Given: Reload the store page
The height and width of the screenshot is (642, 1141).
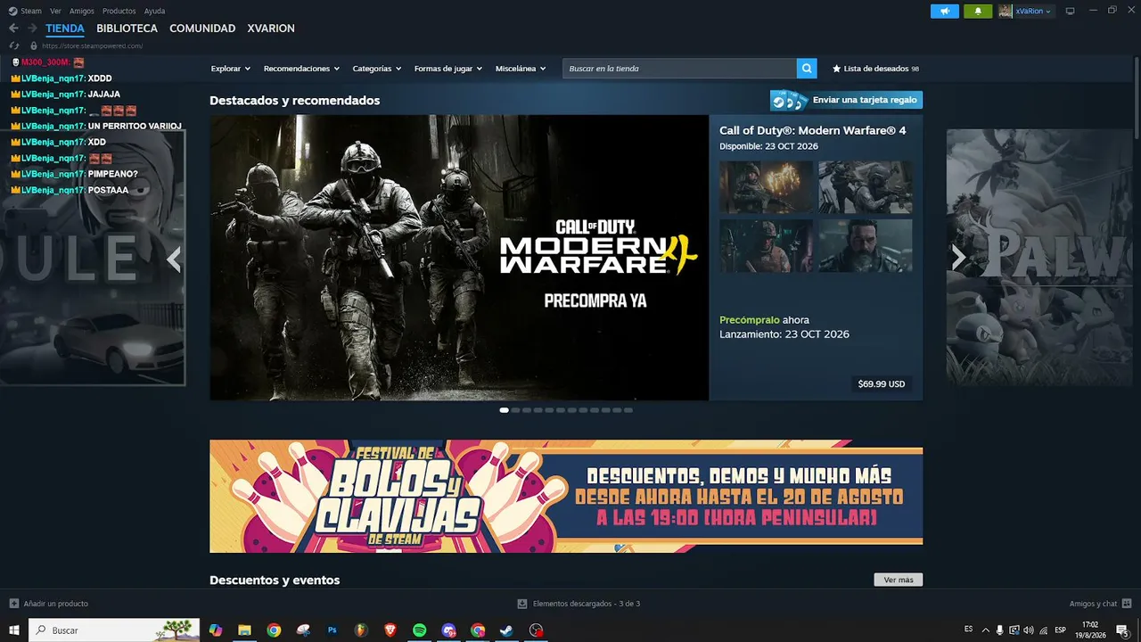Looking at the screenshot, I should pyautogui.click(x=13, y=45).
